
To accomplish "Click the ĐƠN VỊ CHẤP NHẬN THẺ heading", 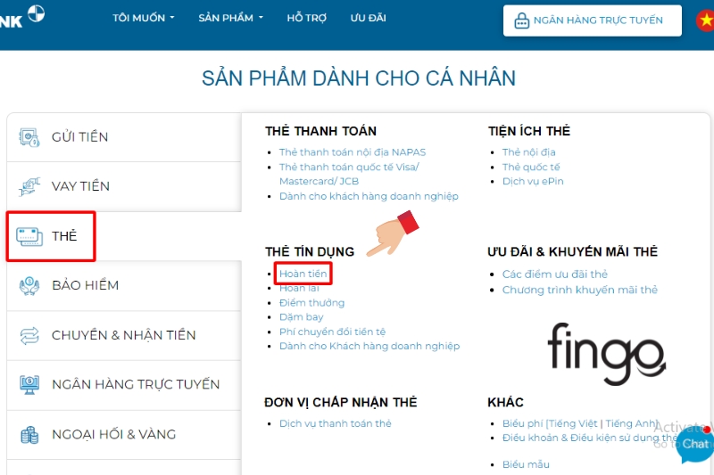I will pos(341,402).
